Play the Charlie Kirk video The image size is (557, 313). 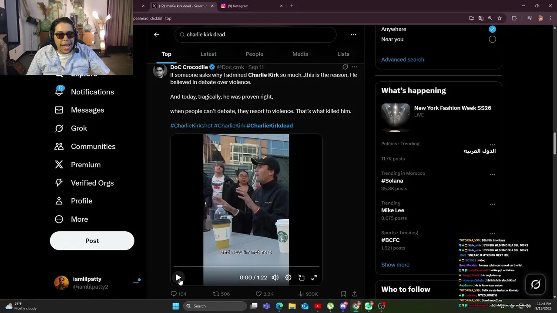(178, 277)
